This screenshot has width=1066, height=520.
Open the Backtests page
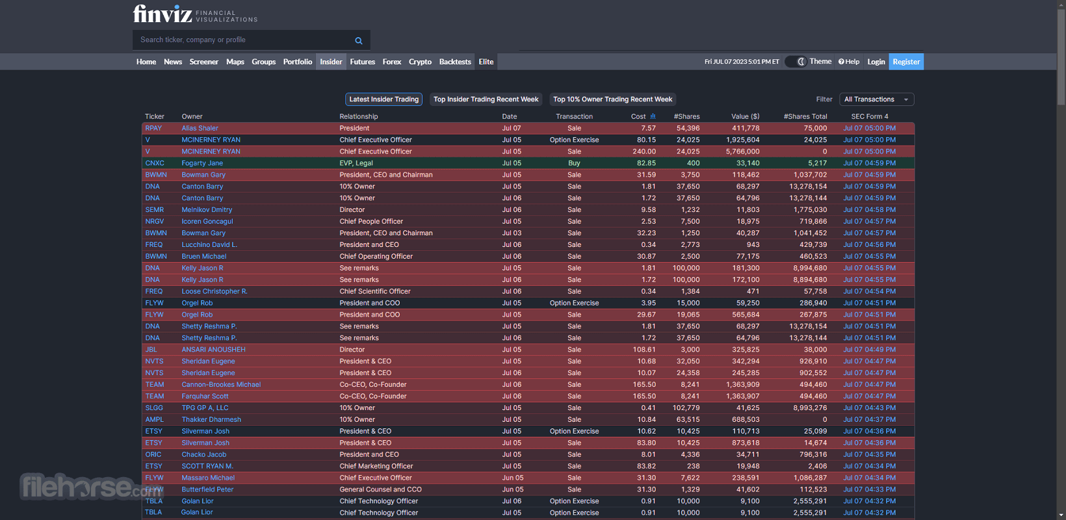pyautogui.click(x=455, y=62)
